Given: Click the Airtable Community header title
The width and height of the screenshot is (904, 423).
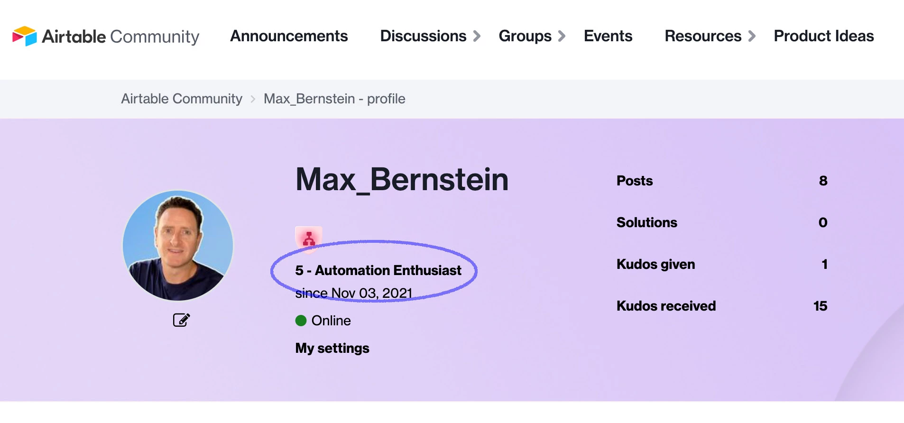Looking at the screenshot, I should [x=120, y=37].
